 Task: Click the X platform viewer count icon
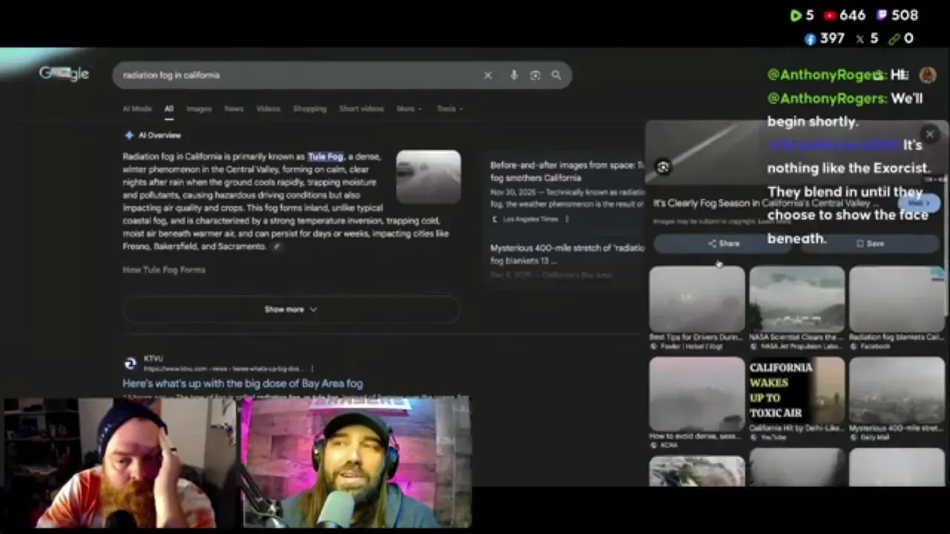tap(859, 39)
